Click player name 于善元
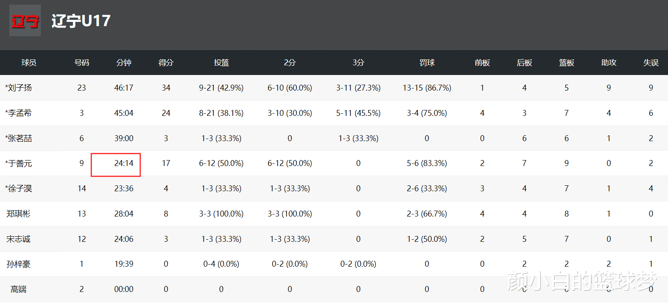 [19, 163]
